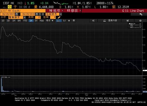147x106 pixels.
Task: Expand local currency dropdown arrow
Action: (61, 14)
